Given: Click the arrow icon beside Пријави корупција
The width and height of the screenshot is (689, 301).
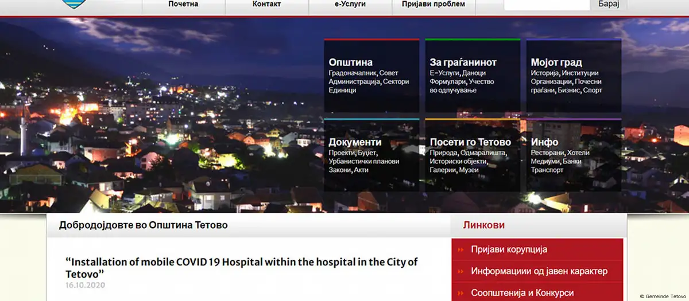Looking at the screenshot, I should [460, 250].
